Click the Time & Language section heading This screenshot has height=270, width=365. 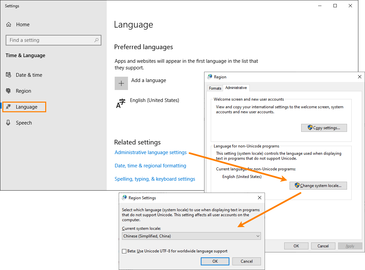(x=25, y=55)
